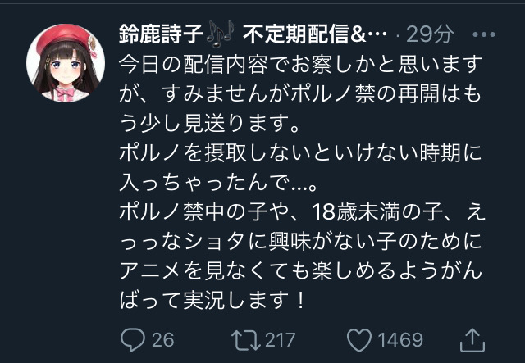
Task: Click the like count 1469
Action: (400, 340)
